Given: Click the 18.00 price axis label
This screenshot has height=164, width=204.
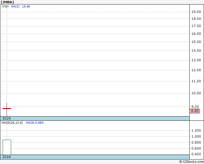Looking at the screenshot, I should 196,19.
